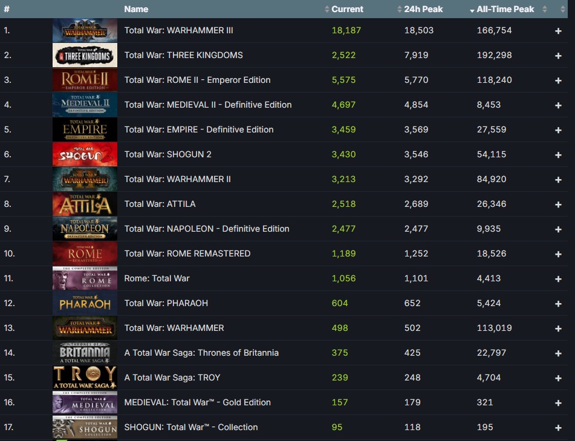575x441 pixels.
Task: Select the all-time peak value 22,797
Action: tap(492, 353)
